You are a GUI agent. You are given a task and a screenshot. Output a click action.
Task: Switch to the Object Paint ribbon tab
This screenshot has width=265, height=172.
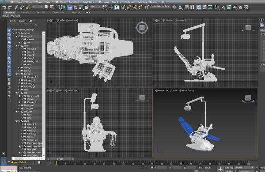coord(58,12)
